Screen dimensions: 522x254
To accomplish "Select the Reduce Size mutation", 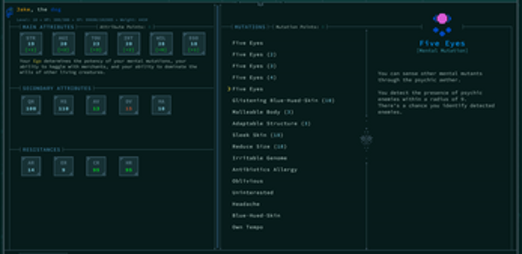I will coord(259,147).
